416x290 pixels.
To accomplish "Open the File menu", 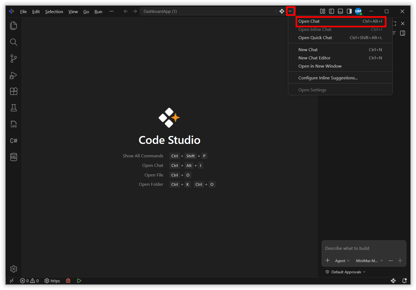I will pos(24,11).
